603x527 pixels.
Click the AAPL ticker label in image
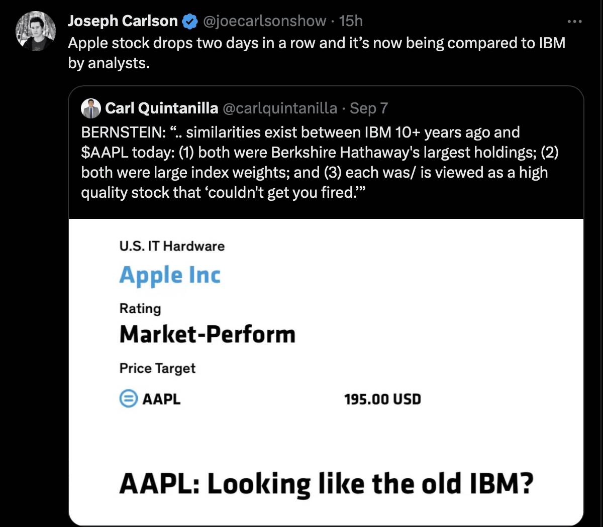point(161,399)
